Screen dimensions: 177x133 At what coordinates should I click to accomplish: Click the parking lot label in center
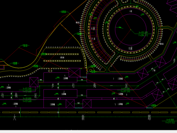[62, 58]
